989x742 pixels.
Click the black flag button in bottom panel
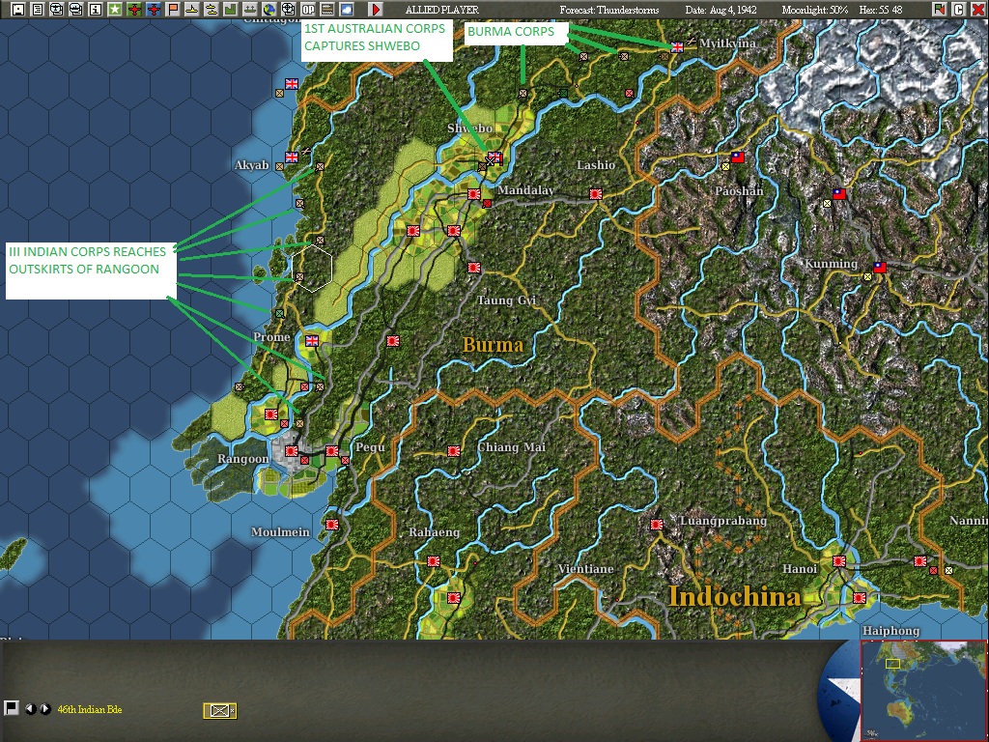[x=11, y=708]
